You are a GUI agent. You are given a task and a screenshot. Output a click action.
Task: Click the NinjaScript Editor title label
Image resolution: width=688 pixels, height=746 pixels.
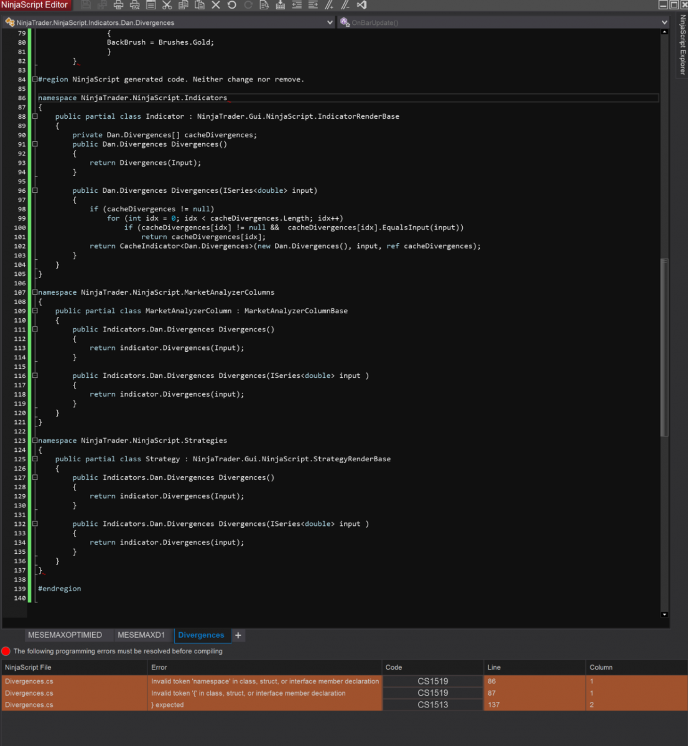[x=35, y=5]
